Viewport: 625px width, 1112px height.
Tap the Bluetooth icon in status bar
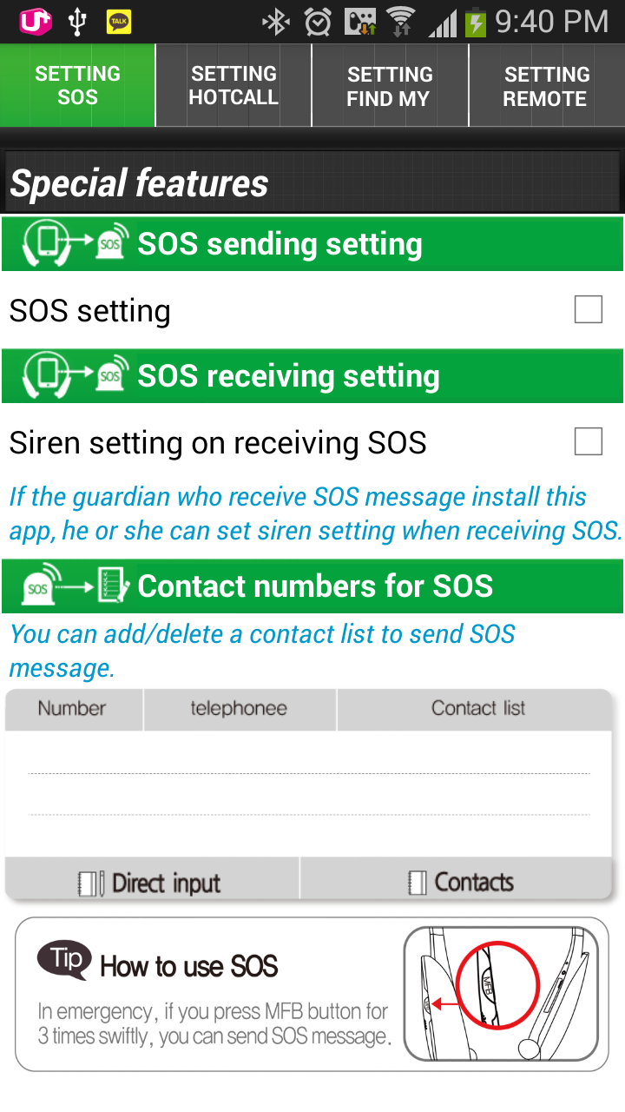(x=276, y=22)
